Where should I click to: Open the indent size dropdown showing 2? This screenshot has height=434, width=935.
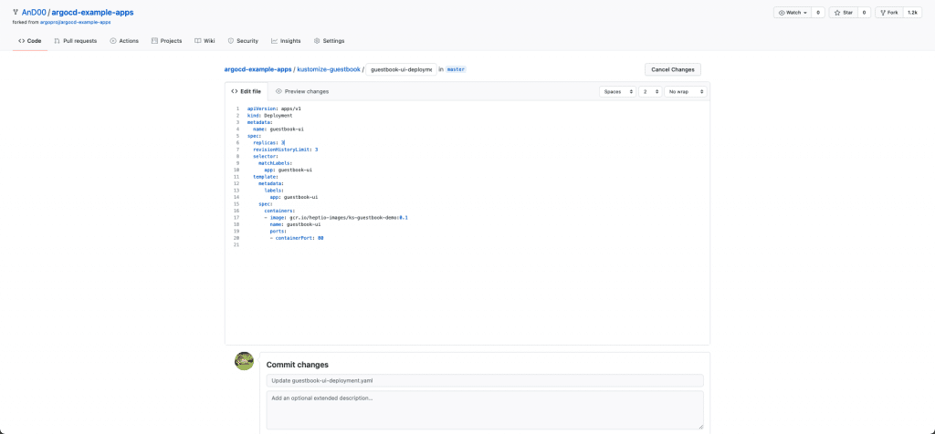pyautogui.click(x=650, y=92)
